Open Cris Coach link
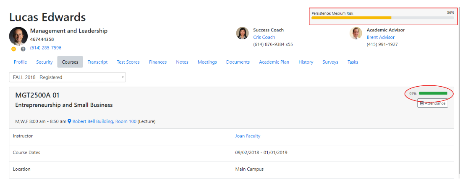This screenshot has width=468, height=190. pyautogui.click(x=264, y=37)
